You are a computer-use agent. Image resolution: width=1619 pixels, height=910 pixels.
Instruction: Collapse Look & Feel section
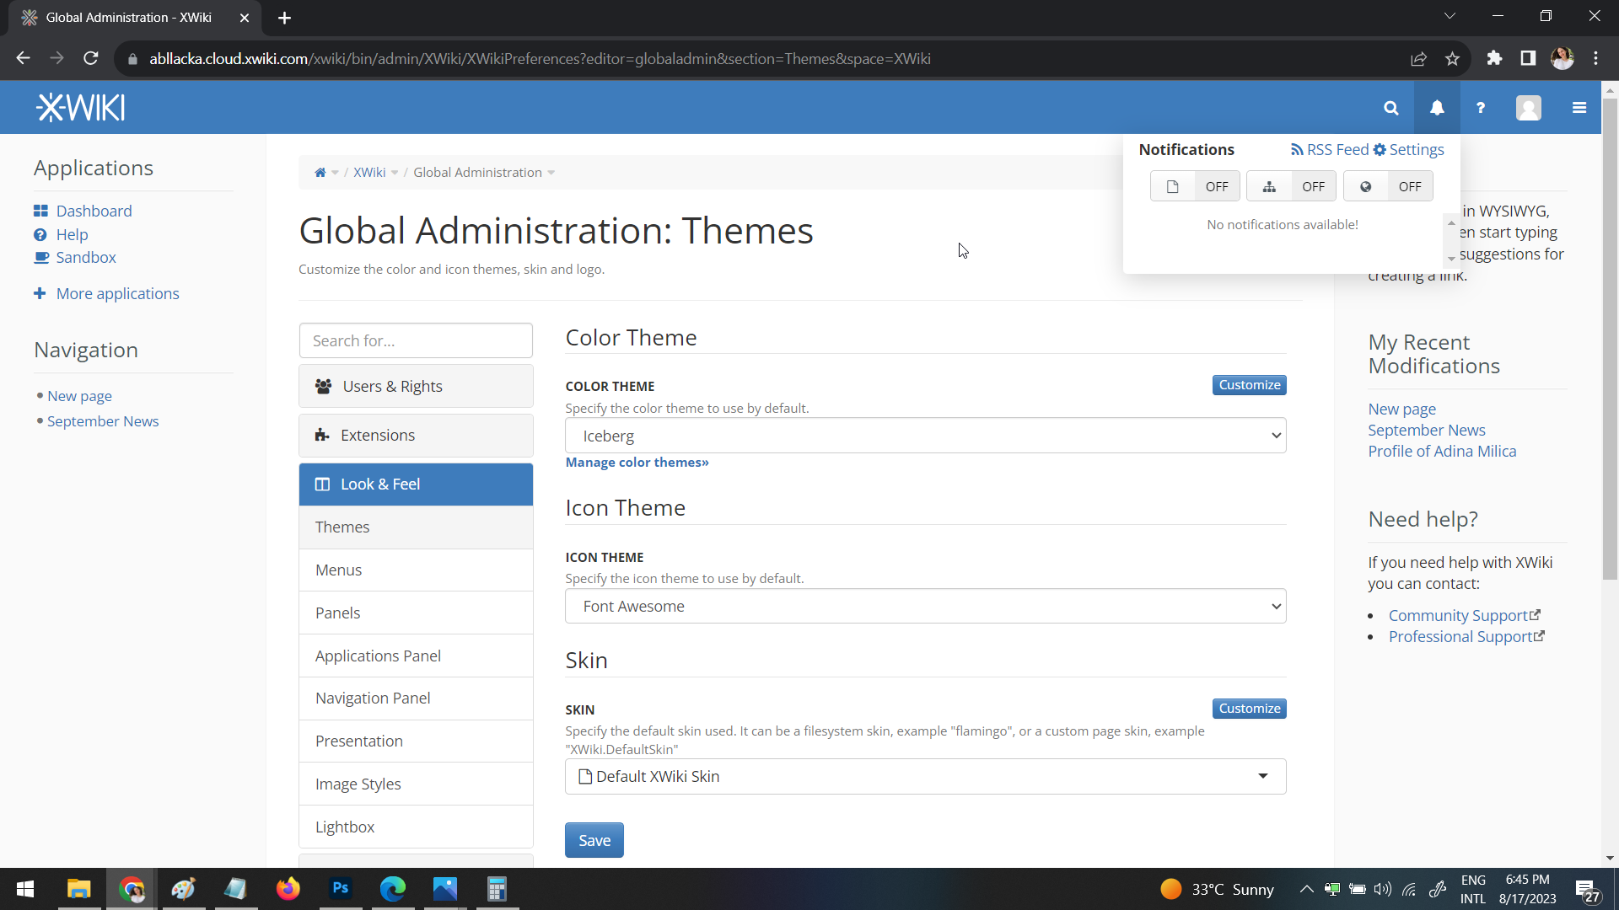(x=416, y=484)
